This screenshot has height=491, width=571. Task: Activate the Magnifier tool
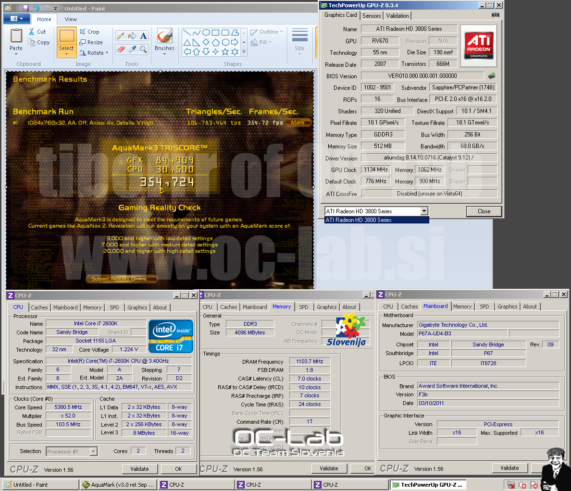pos(144,49)
